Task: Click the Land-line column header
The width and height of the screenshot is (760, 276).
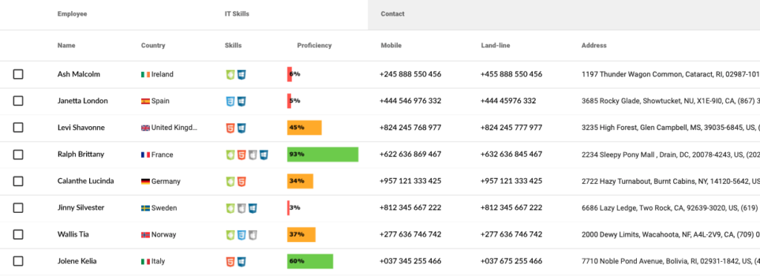Action: [495, 45]
